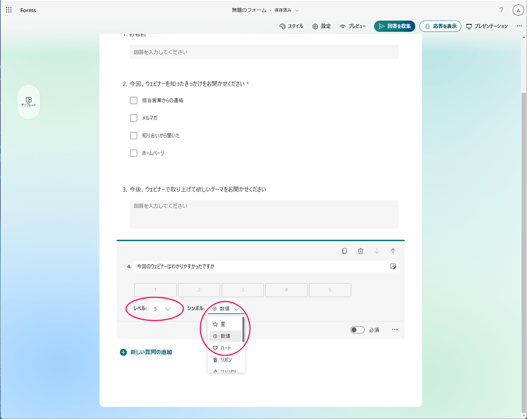The width and height of the screenshot is (527, 419).
Task: Start プレゼンテーション presentation mode
Action: [487, 26]
